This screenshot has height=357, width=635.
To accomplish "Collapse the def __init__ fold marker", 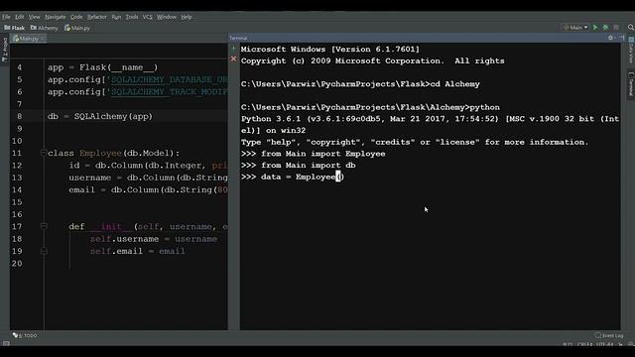I will (44, 227).
